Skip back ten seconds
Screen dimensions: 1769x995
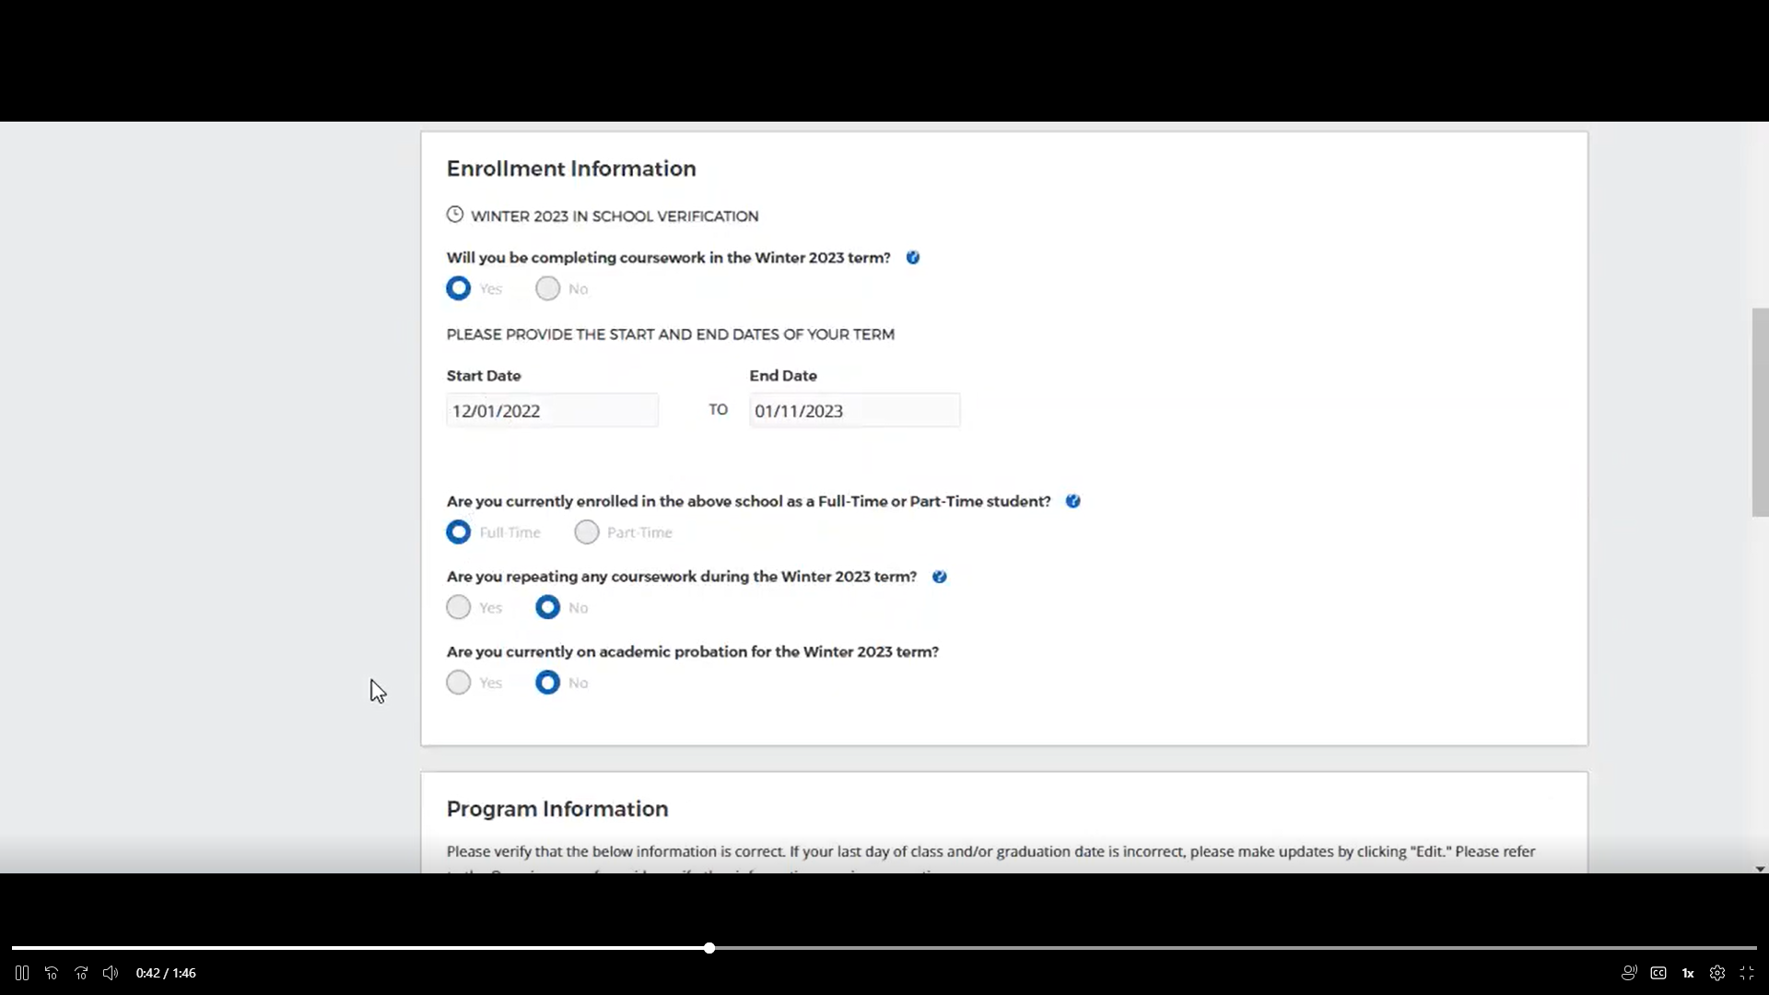52,973
